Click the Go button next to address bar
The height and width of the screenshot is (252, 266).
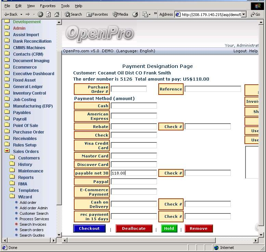pos(255,14)
